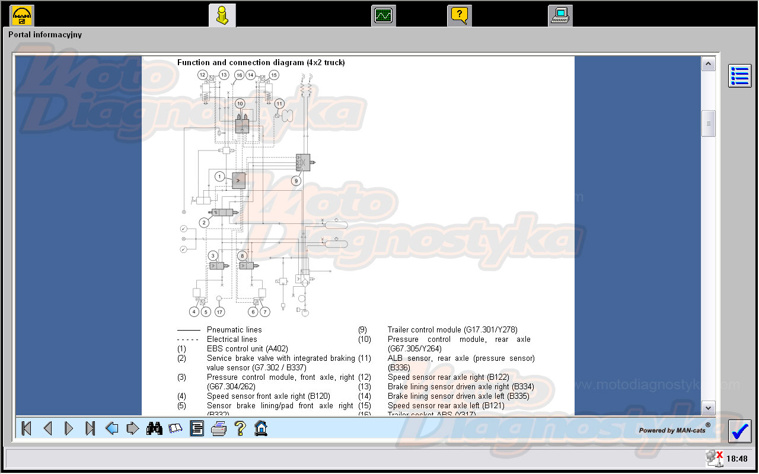Open the document contents page icon

click(x=197, y=428)
